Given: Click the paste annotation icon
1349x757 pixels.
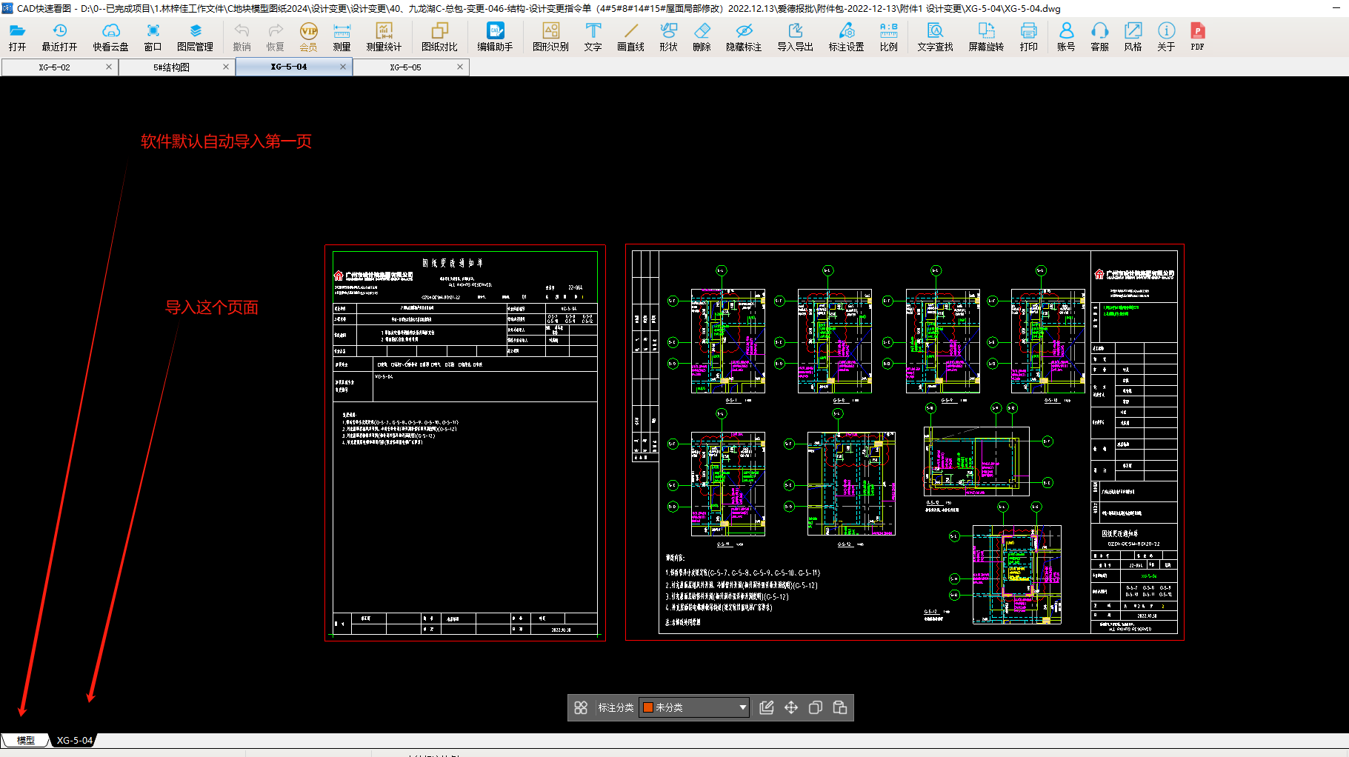Looking at the screenshot, I should pyautogui.click(x=840, y=707).
